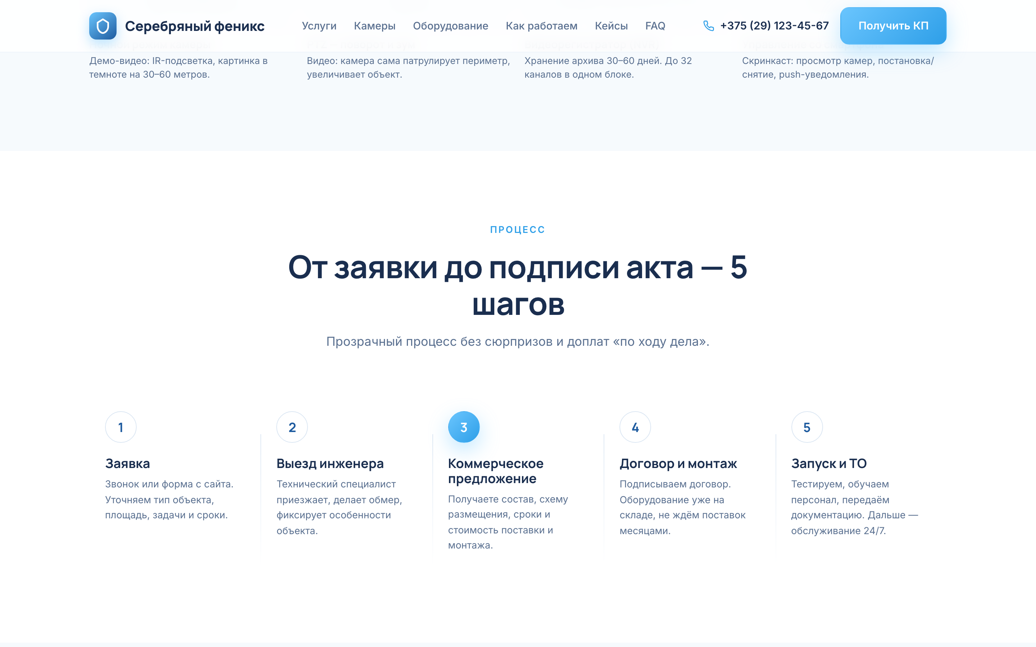Navigate to Как работаем

click(541, 26)
